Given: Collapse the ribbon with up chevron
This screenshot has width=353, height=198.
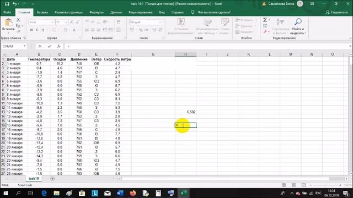Looking at the screenshot, I should tap(350, 38).
